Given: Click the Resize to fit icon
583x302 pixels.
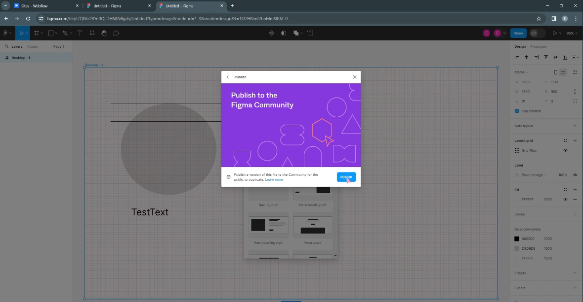Looking at the screenshot, I should 575,72.
